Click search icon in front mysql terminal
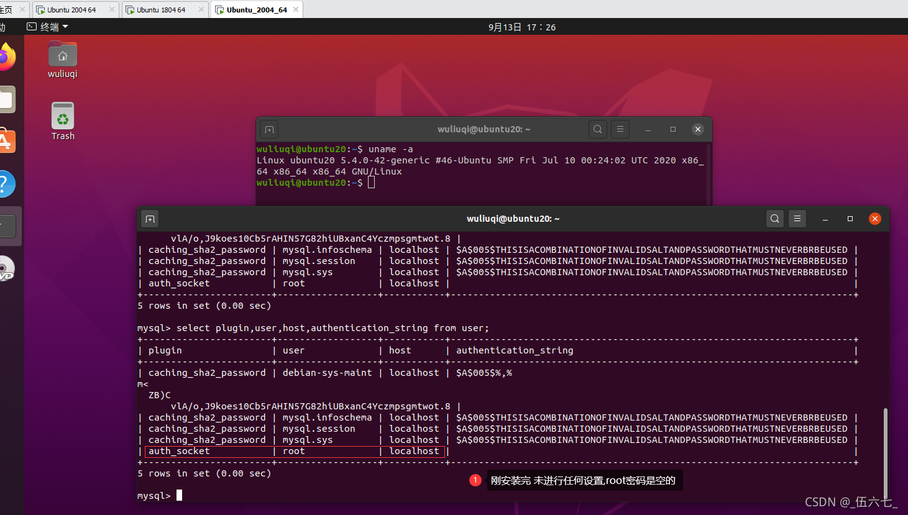Image resolution: width=908 pixels, height=515 pixels. coord(775,219)
